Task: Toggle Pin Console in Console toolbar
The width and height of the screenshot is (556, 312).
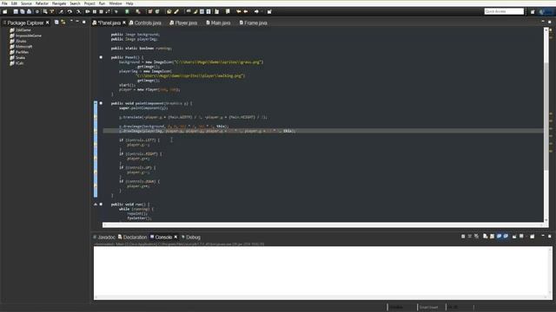Action: (514, 237)
